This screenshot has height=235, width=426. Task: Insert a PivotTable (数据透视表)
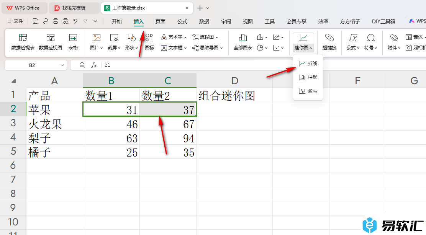coord(23,42)
